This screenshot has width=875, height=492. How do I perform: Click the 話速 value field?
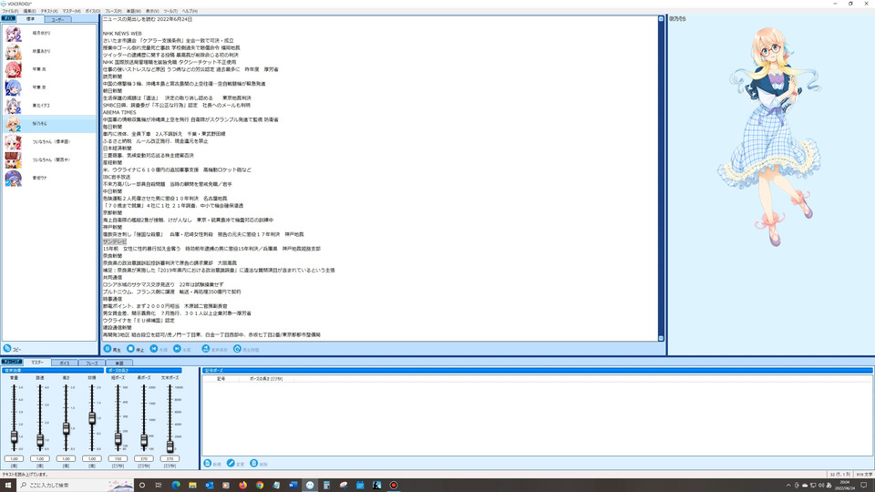point(40,458)
